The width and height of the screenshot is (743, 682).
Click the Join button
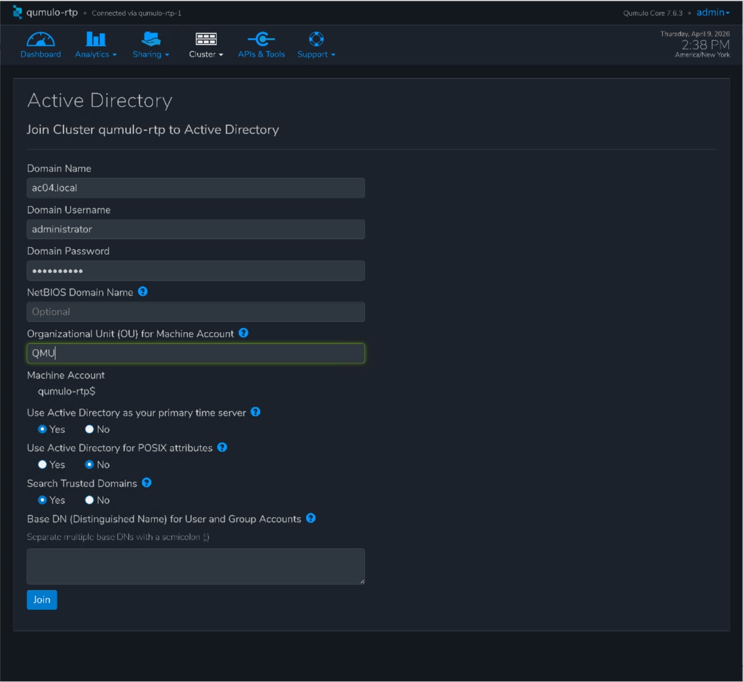[x=42, y=600]
